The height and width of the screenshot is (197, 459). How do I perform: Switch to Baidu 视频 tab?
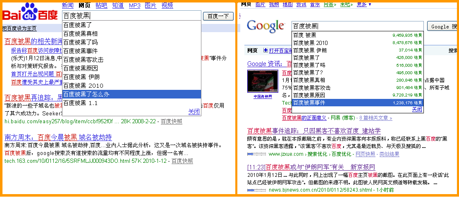tap(167, 5)
